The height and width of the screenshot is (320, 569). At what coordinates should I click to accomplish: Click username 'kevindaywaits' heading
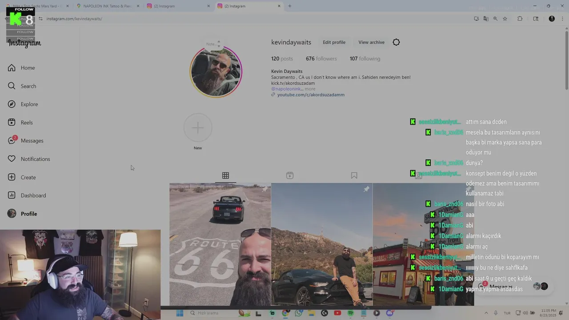[291, 42]
